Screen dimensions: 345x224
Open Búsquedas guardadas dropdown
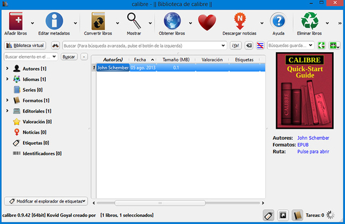click(310, 46)
